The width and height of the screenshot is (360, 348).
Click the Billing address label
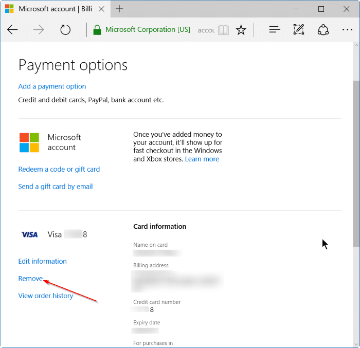[x=151, y=265]
